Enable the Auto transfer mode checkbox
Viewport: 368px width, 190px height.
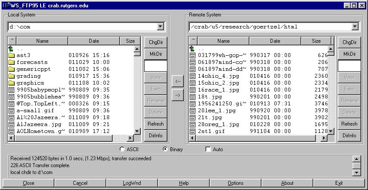coord(208,149)
